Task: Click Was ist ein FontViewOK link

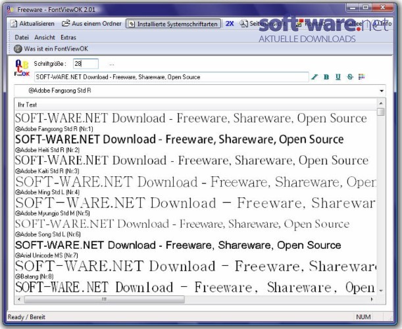Action: click(x=56, y=49)
